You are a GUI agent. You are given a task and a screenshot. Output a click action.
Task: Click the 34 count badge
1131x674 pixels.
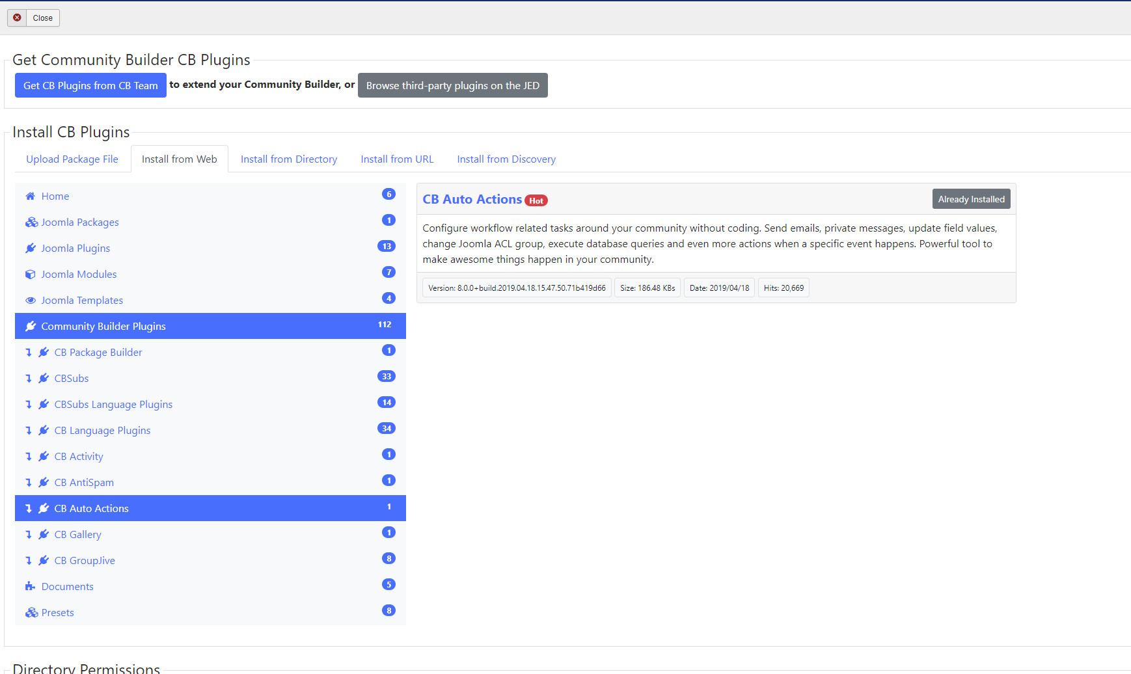(387, 428)
